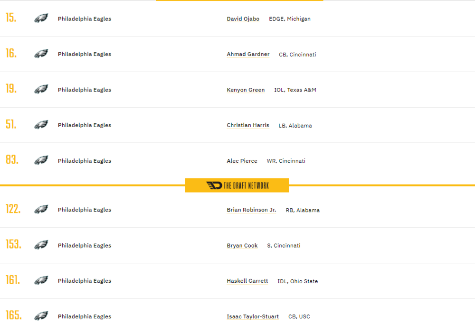Click the Eagles logo beside pick 122
Image resolution: width=475 pixels, height=333 pixels.
click(41, 209)
